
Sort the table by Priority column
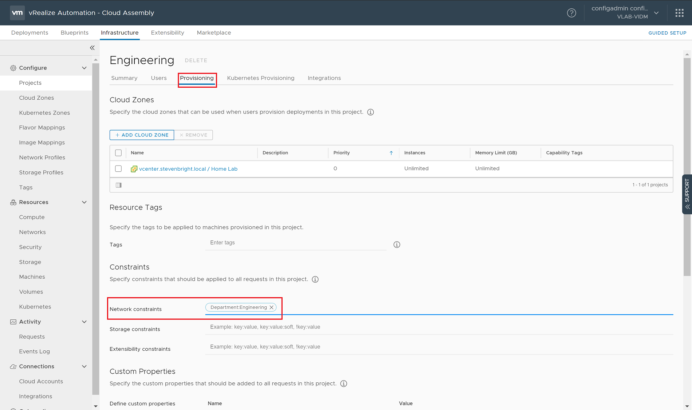tap(341, 153)
